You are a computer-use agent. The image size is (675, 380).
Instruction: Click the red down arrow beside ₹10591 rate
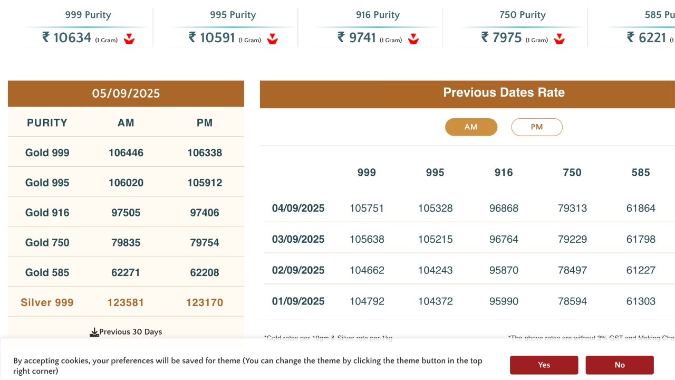(272, 39)
